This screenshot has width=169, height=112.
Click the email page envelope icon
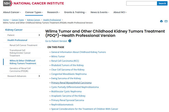(166, 21)
